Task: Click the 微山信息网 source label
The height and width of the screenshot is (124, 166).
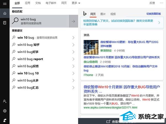Action: point(91,62)
